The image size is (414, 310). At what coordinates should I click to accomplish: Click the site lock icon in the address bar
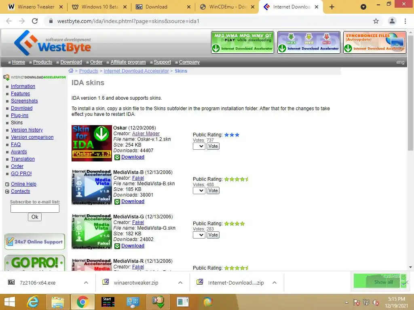(x=51, y=21)
